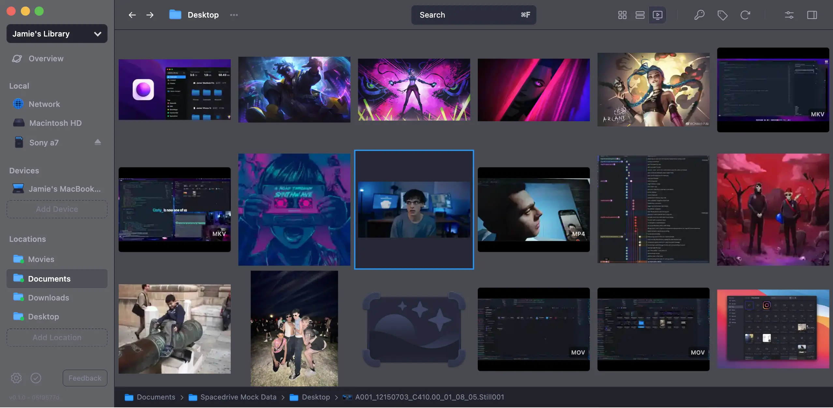Click the Add Location button
This screenshot has height=408, width=833.
(57, 338)
